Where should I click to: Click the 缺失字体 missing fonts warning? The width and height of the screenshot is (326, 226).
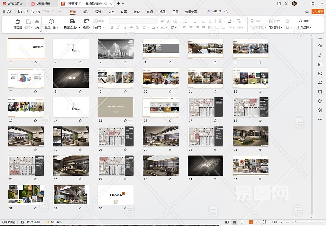(x=54, y=222)
